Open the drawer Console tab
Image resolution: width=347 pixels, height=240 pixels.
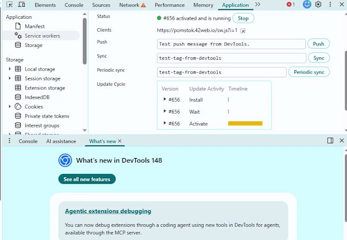pos(28,141)
